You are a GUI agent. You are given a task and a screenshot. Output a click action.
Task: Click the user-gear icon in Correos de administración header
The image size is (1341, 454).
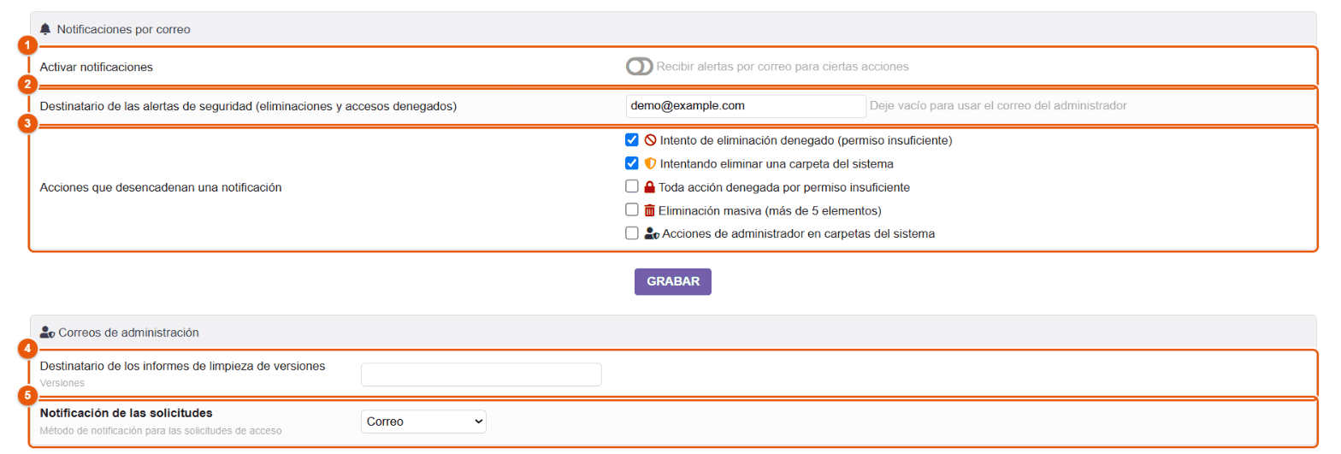tap(48, 333)
